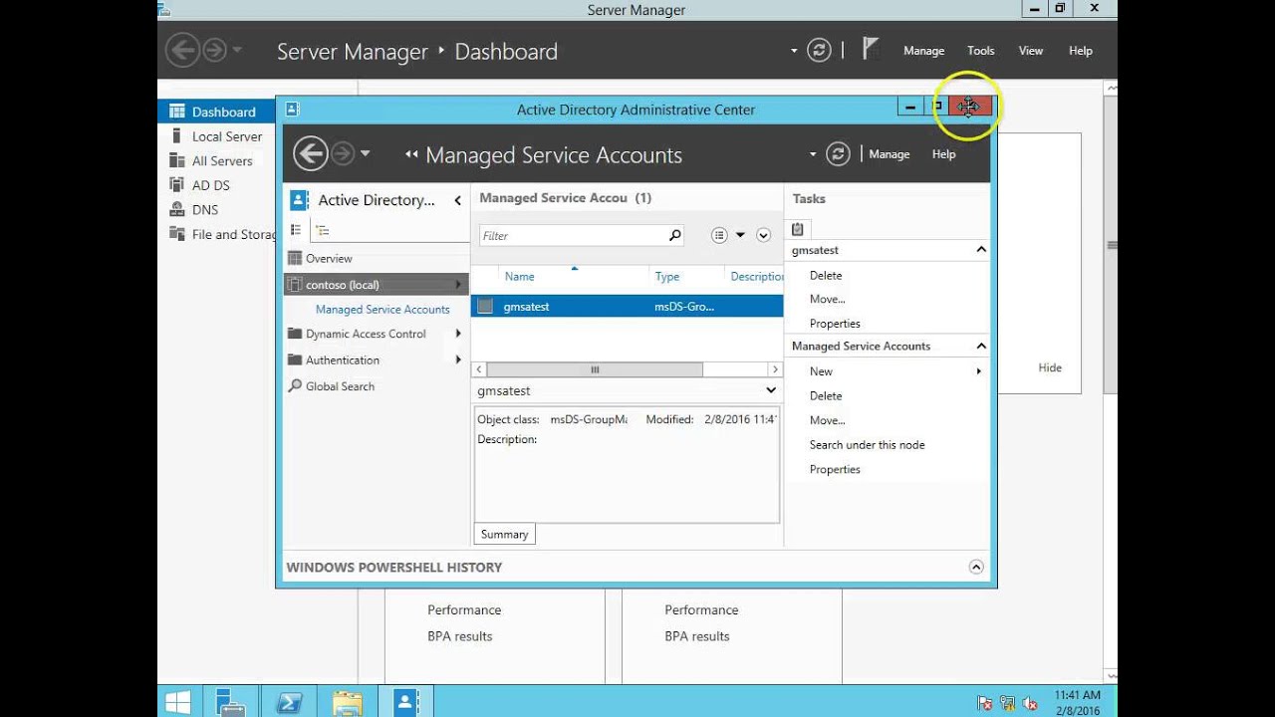Click Search under this node
The width and height of the screenshot is (1275, 717).
867,445
